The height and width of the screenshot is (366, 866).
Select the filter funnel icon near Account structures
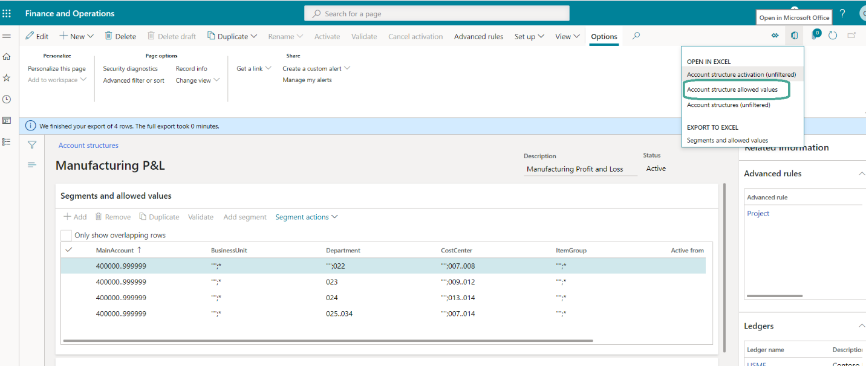pyautogui.click(x=32, y=145)
